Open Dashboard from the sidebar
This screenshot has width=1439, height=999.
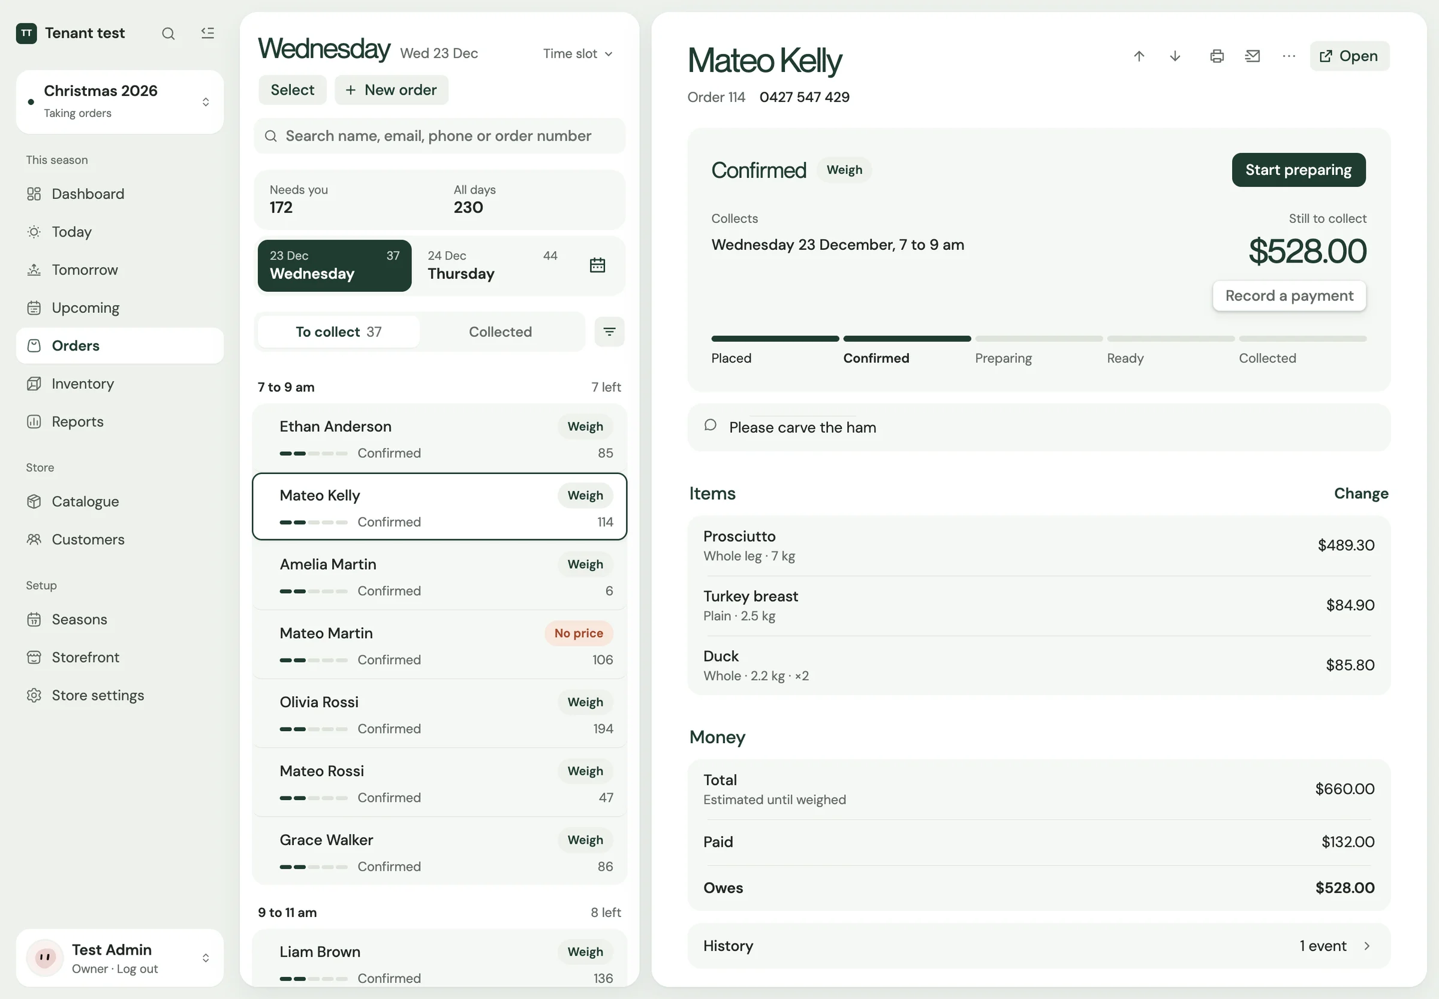coord(119,194)
